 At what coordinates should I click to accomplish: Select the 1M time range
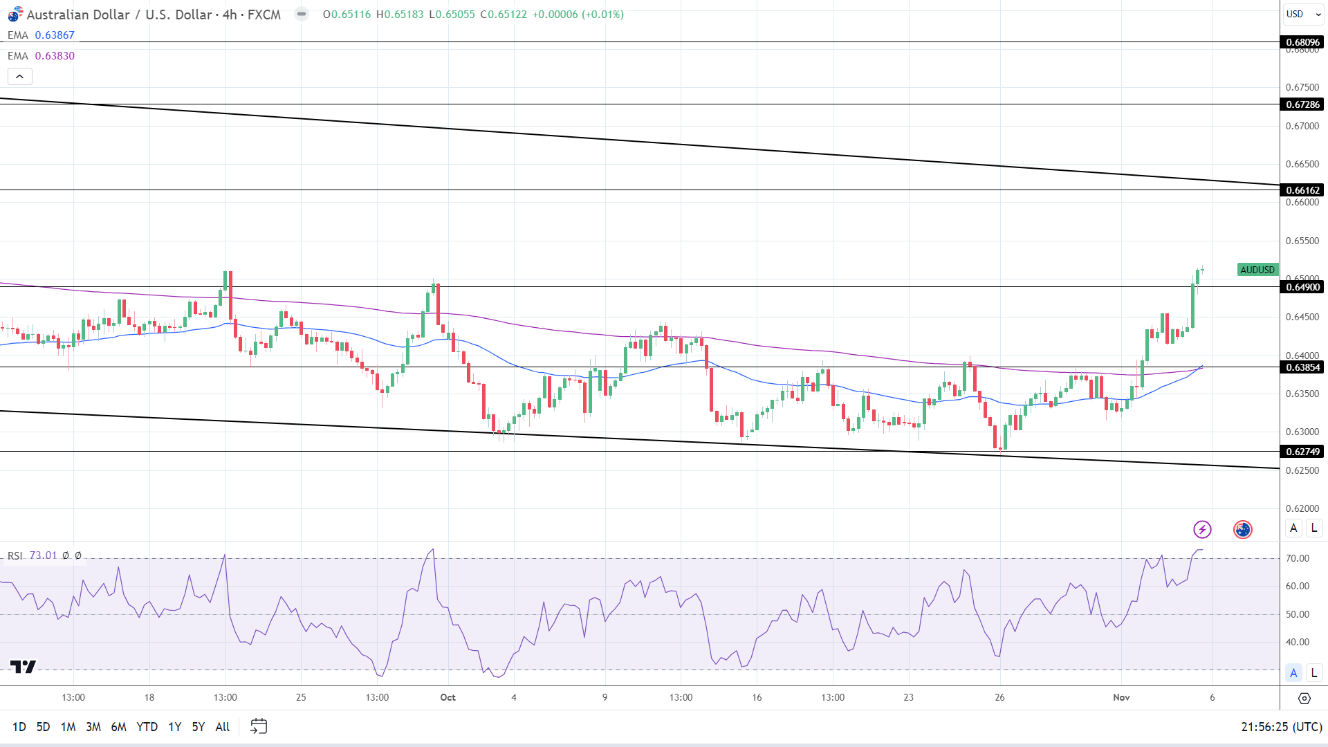[68, 726]
